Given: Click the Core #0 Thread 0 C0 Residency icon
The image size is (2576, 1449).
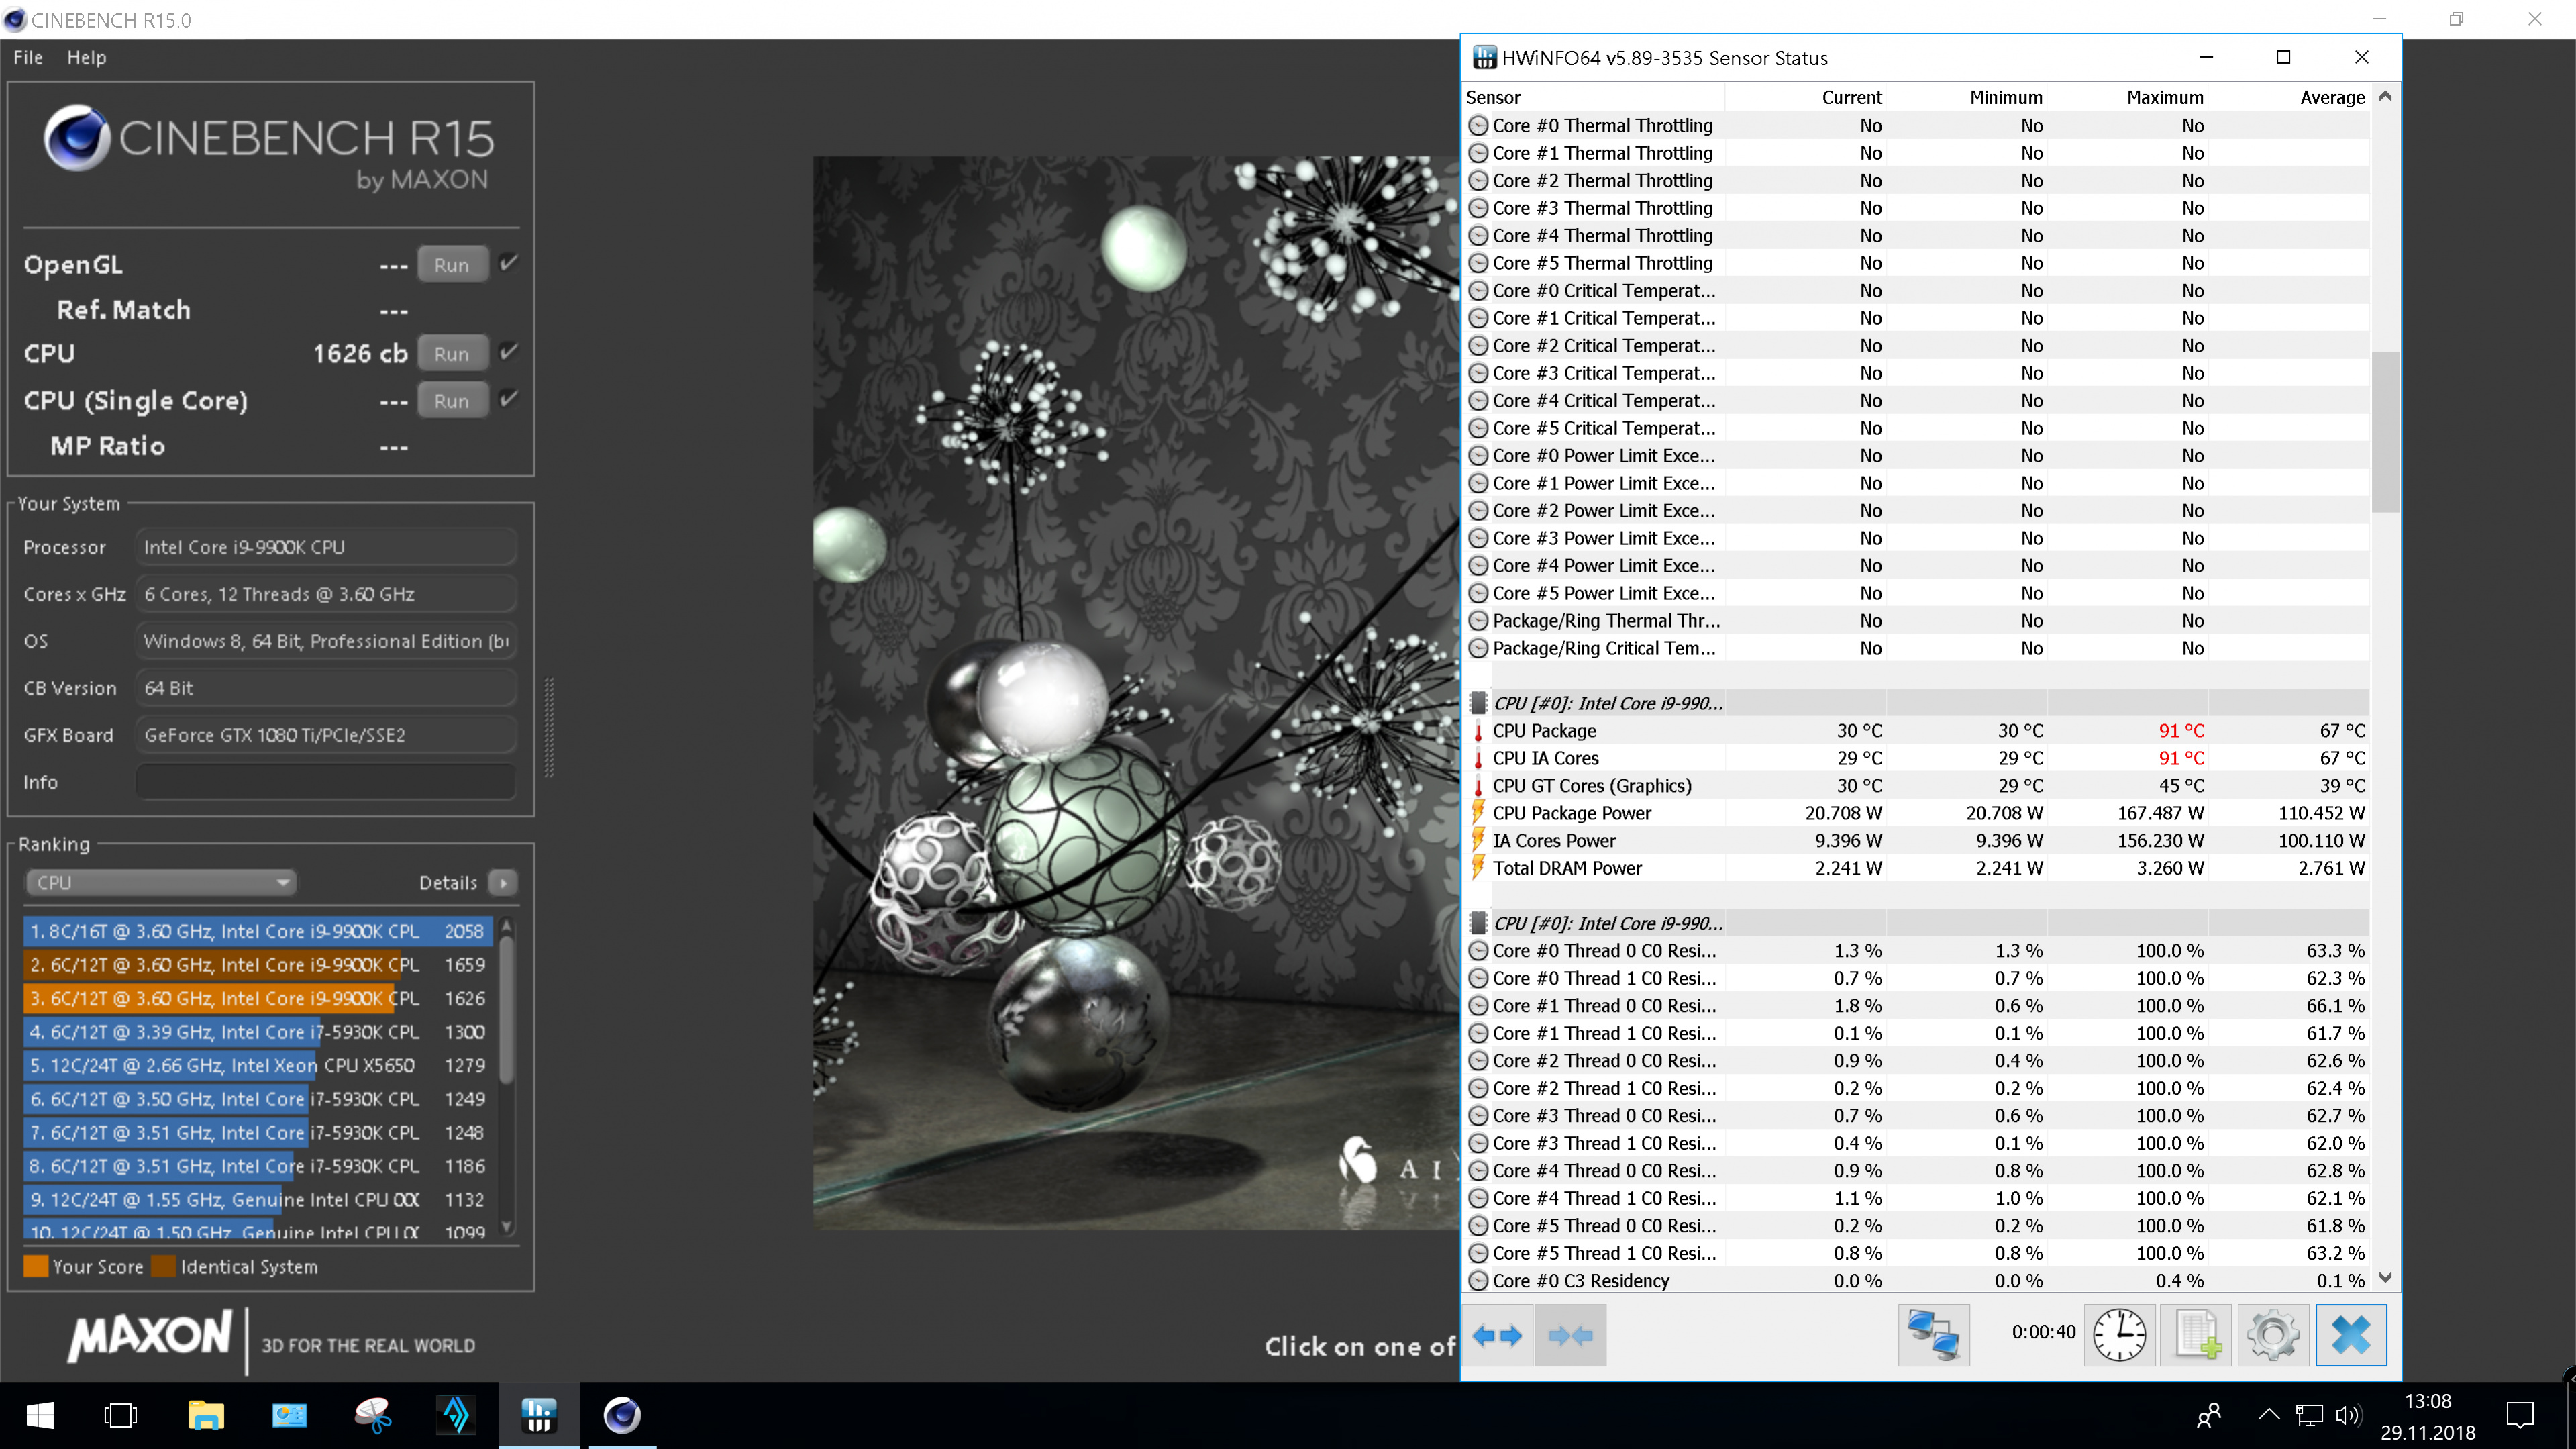Looking at the screenshot, I should pyautogui.click(x=1478, y=951).
